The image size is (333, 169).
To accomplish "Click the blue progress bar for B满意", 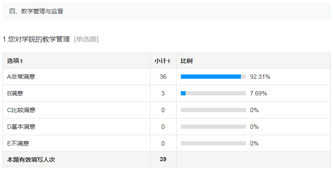I will click(x=183, y=93).
